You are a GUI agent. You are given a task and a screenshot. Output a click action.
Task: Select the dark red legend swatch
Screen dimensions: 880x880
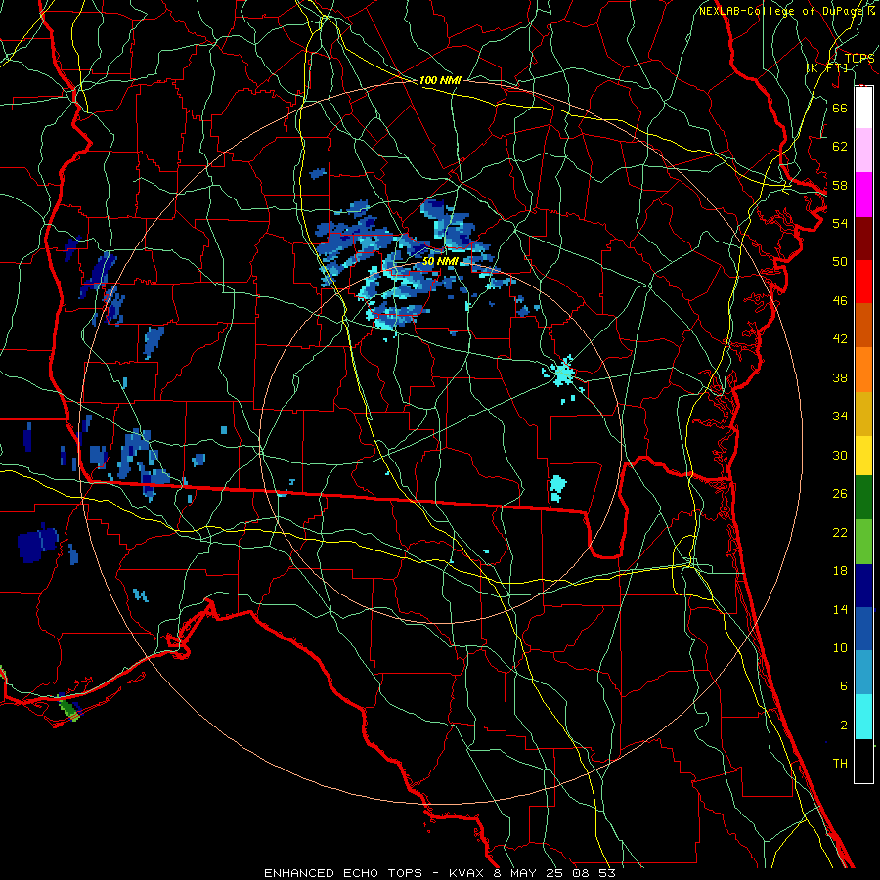(x=863, y=239)
